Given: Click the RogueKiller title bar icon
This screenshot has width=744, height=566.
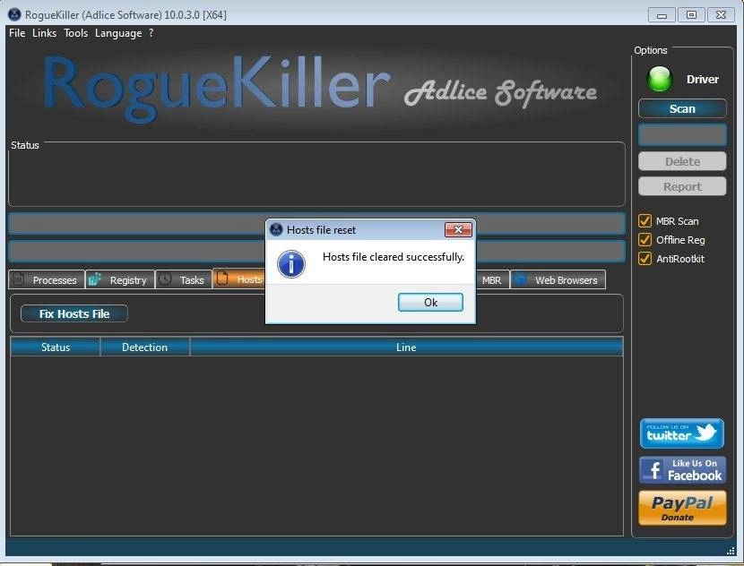Looking at the screenshot, I should tap(14, 14).
